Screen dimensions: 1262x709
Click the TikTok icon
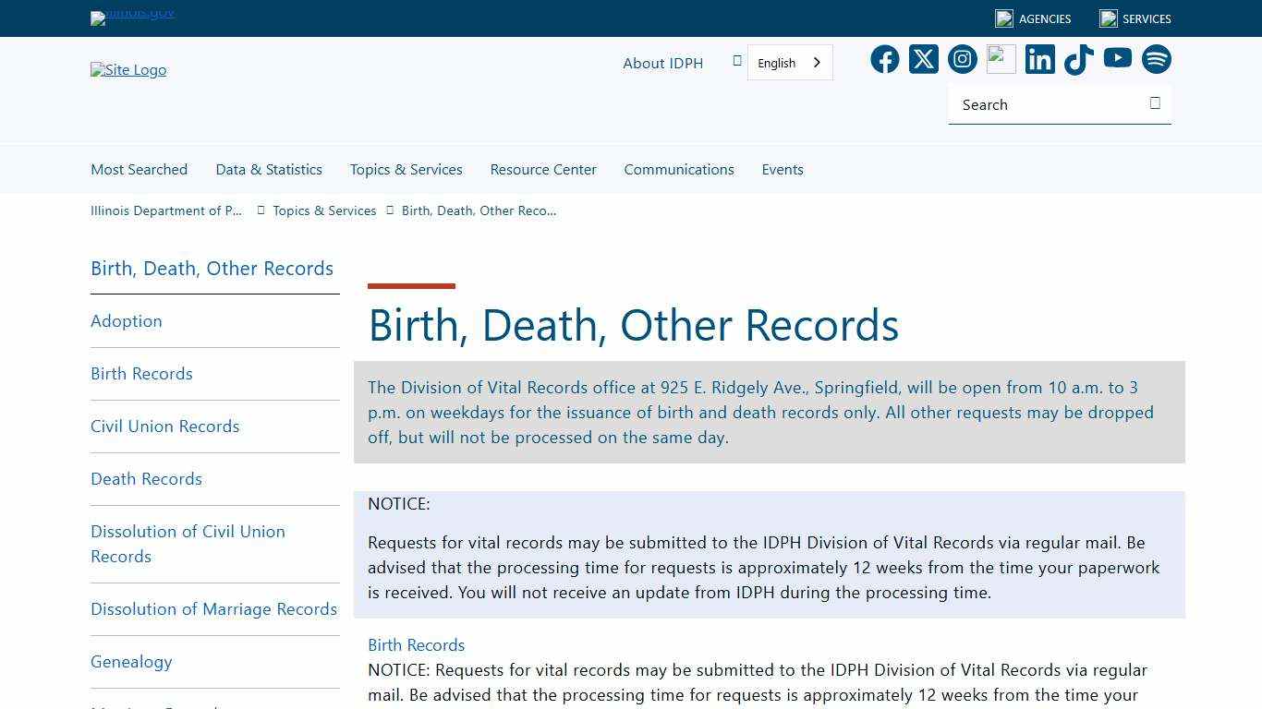pos(1078,59)
